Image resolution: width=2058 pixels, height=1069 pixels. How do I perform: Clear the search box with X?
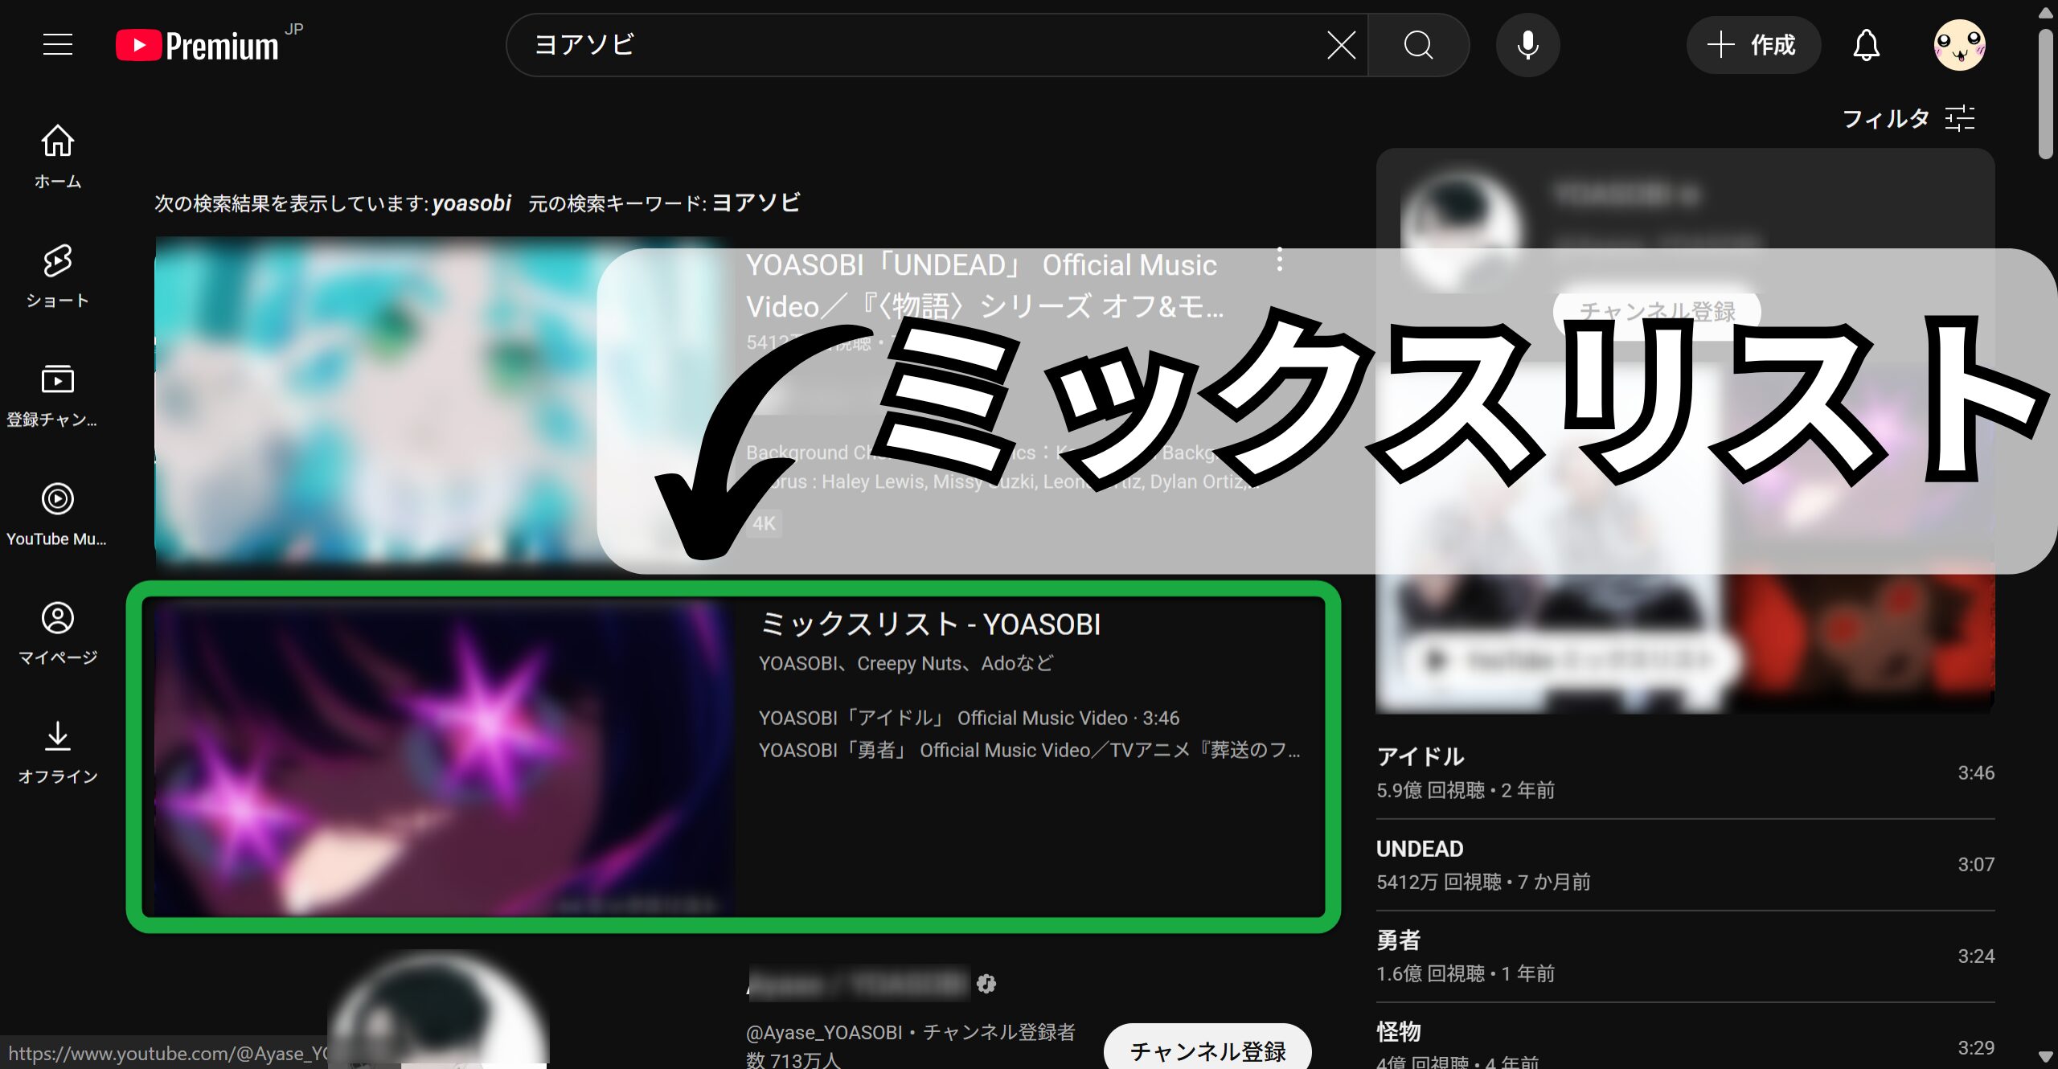1341,45
